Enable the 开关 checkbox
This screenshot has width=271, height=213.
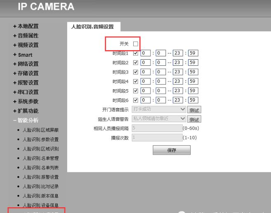point(135,44)
